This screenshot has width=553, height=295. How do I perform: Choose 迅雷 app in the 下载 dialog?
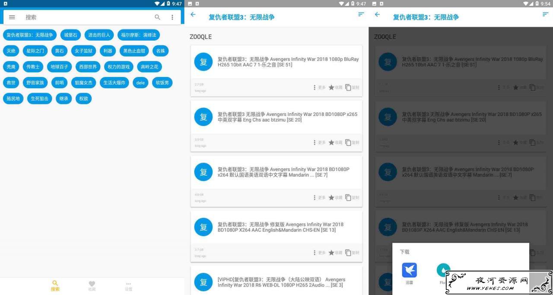click(409, 273)
